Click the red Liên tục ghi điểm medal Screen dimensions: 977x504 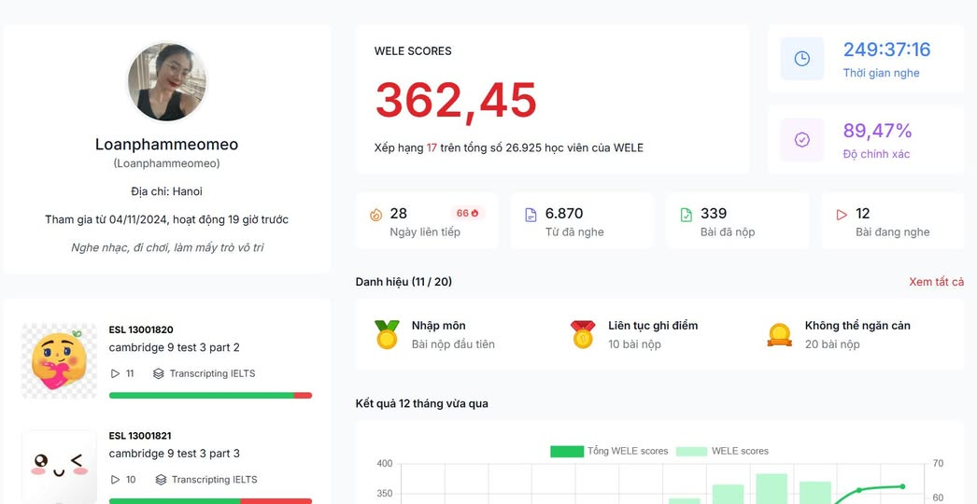click(583, 334)
